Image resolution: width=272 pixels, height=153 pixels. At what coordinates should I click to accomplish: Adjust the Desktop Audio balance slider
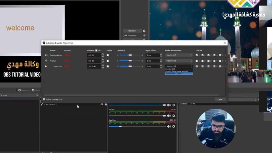point(130,55)
